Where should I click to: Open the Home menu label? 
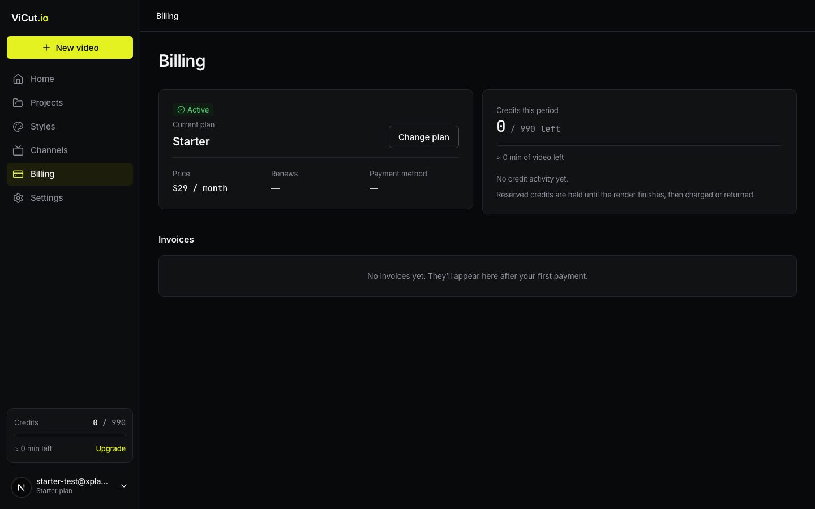coord(42,79)
